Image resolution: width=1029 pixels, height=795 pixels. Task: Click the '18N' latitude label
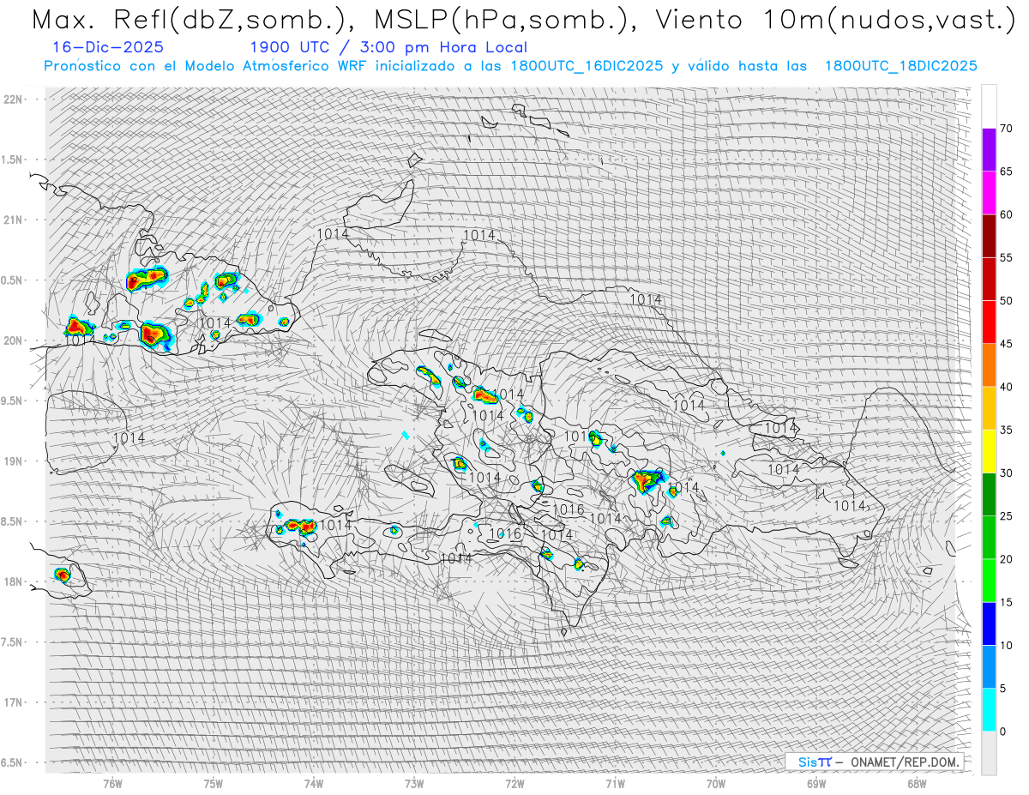coord(12,581)
